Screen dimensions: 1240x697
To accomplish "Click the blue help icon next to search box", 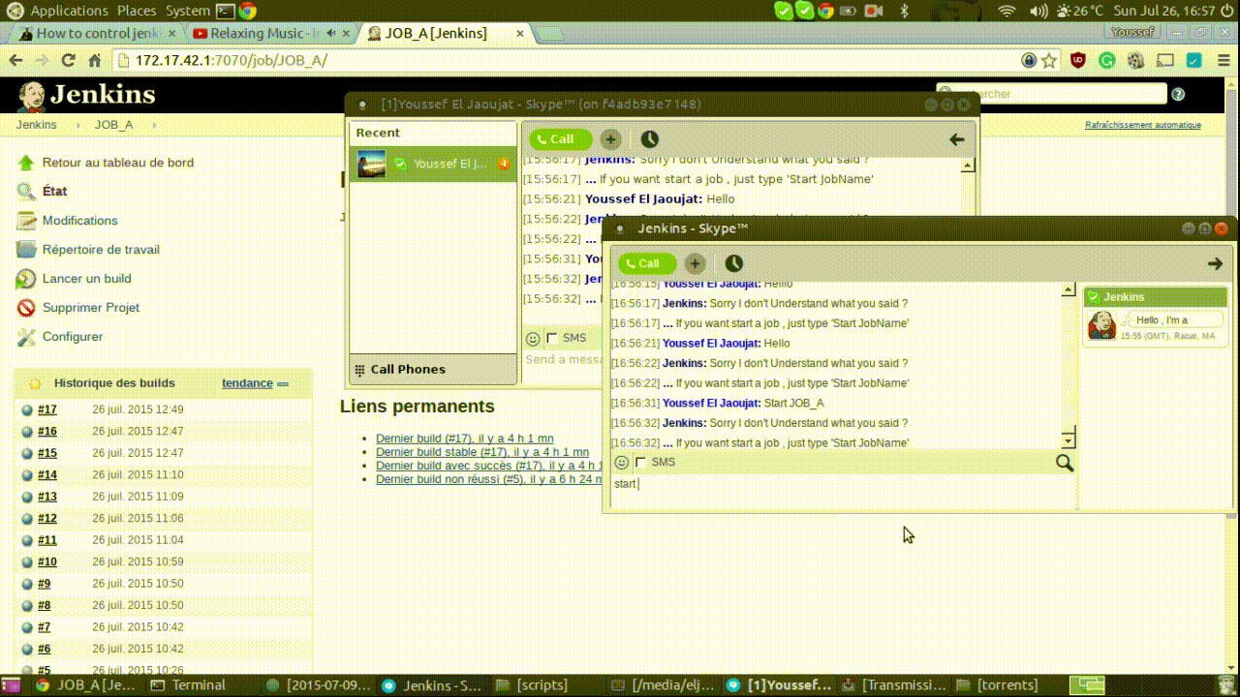I will [1178, 94].
